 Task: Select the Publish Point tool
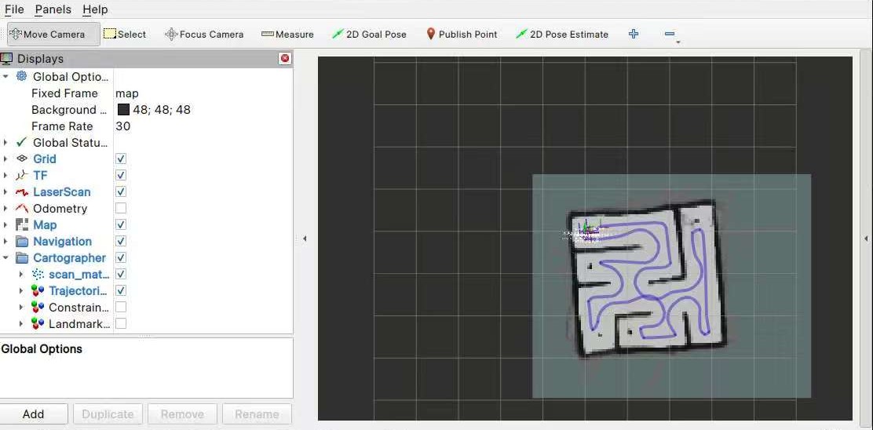pyautogui.click(x=462, y=35)
